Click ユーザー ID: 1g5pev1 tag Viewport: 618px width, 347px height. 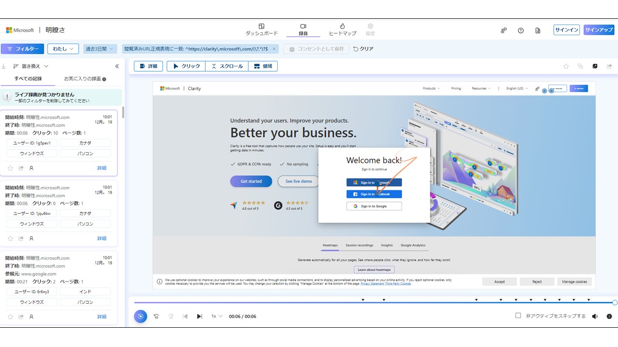pos(32,143)
